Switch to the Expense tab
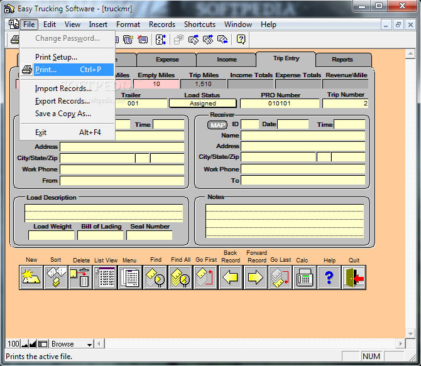The width and height of the screenshot is (421, 366). (167, 59)
